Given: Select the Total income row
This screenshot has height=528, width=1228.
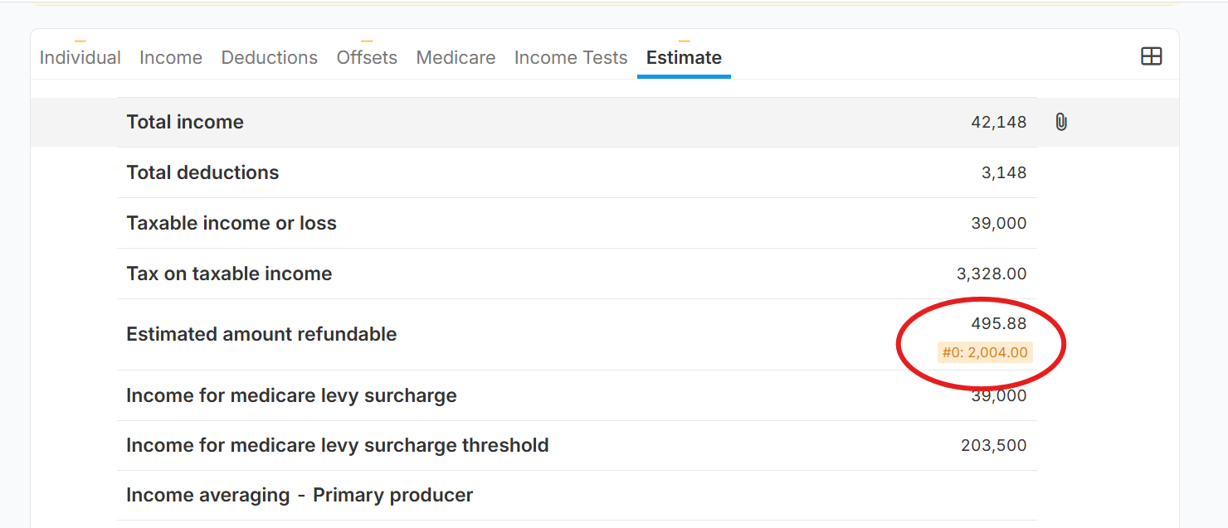Looking at the screenshot, I should click(577, 122).
